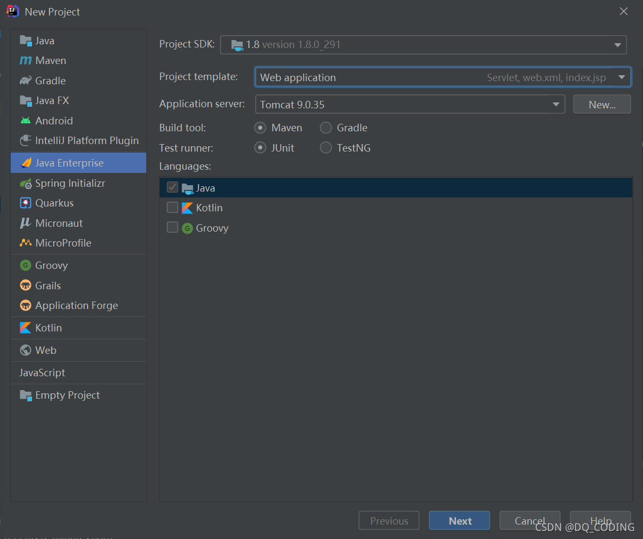The height and width of the screenshot is (539, 643).
Task: Select JUnit test runner radio button
Action: click(260, 148)
